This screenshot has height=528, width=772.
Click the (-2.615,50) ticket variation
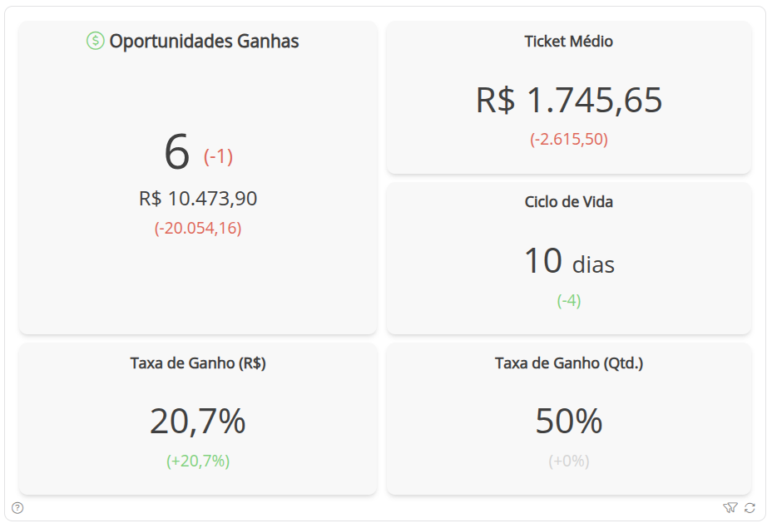click(x=569, y=139)
